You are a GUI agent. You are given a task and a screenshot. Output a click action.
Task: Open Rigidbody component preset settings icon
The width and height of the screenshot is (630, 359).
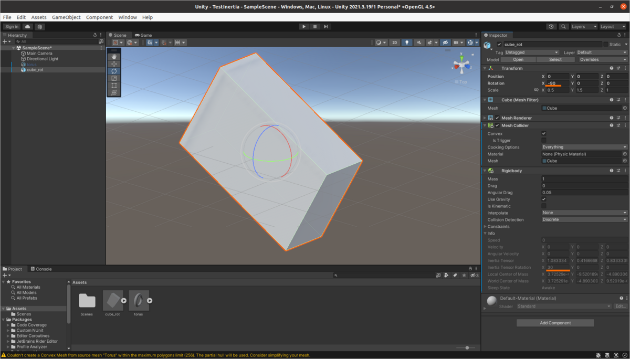pos(618,171)
